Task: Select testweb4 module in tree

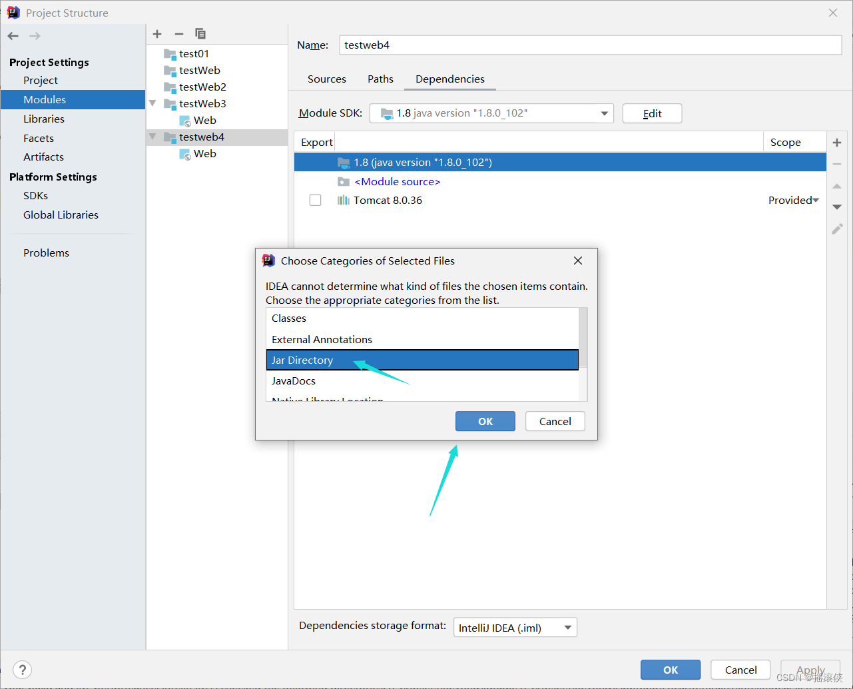Action: 202,137
